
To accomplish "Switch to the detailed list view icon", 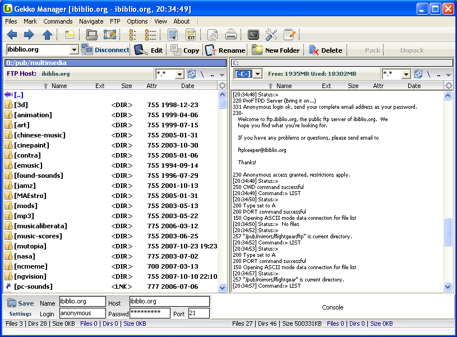I will point(150,35).
